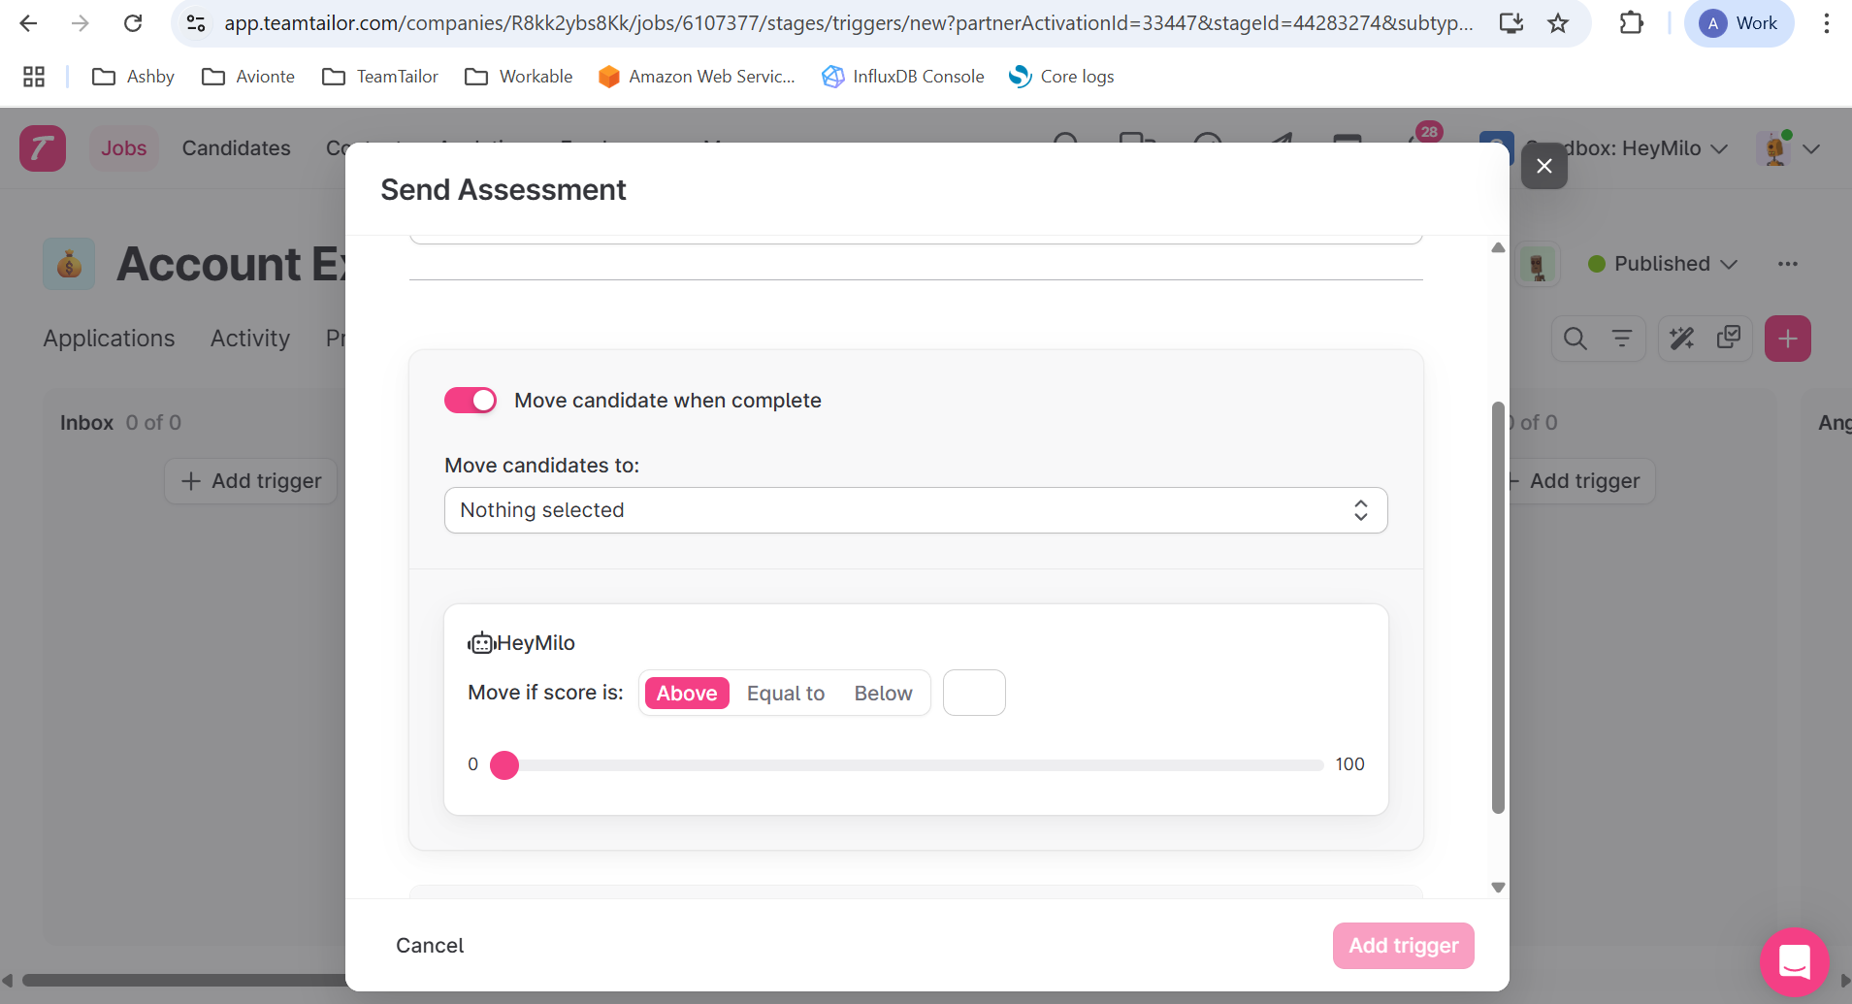Select the Equal to score condition
The image size is (1852, 1004).
pyautogui.click(x=786, y=694)
